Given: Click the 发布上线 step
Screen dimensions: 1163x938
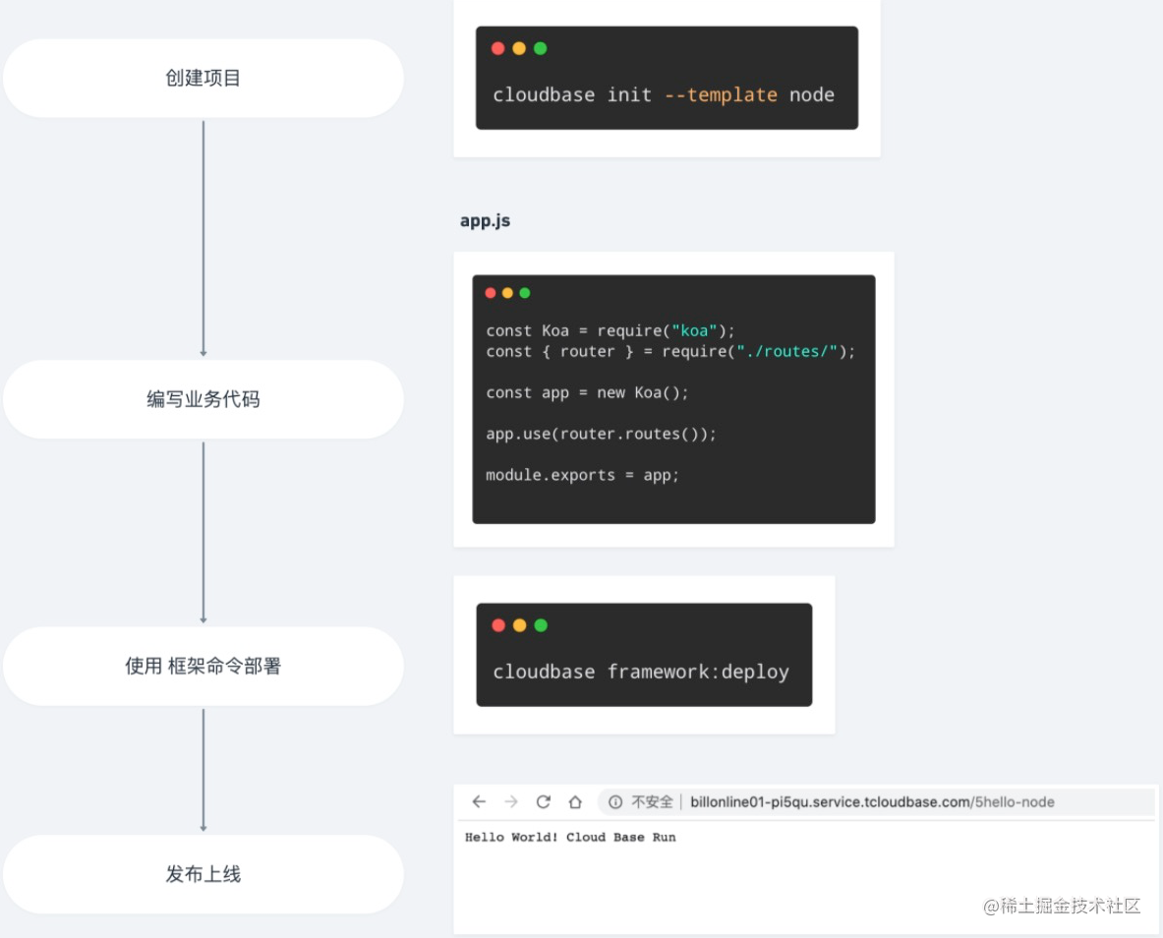Looking at the screenshot, I should pos(204,874).
